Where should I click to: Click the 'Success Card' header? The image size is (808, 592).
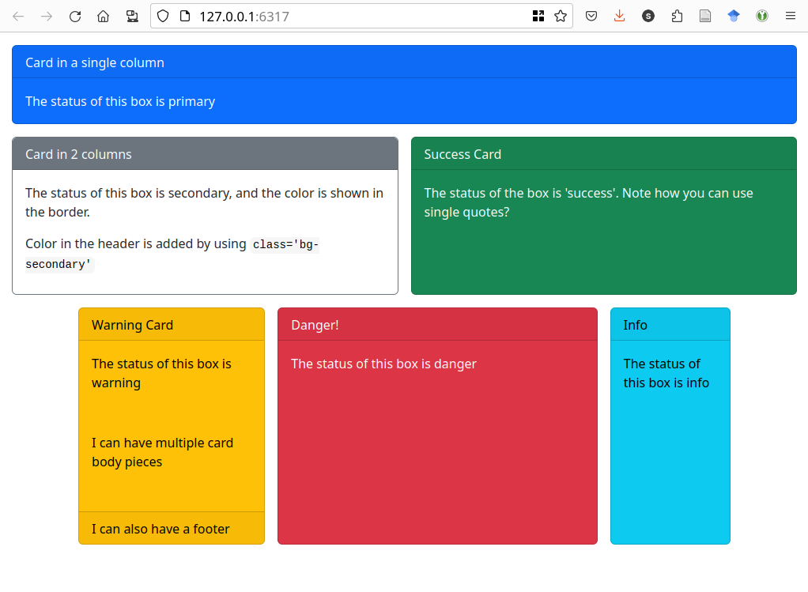click(604, 154)
